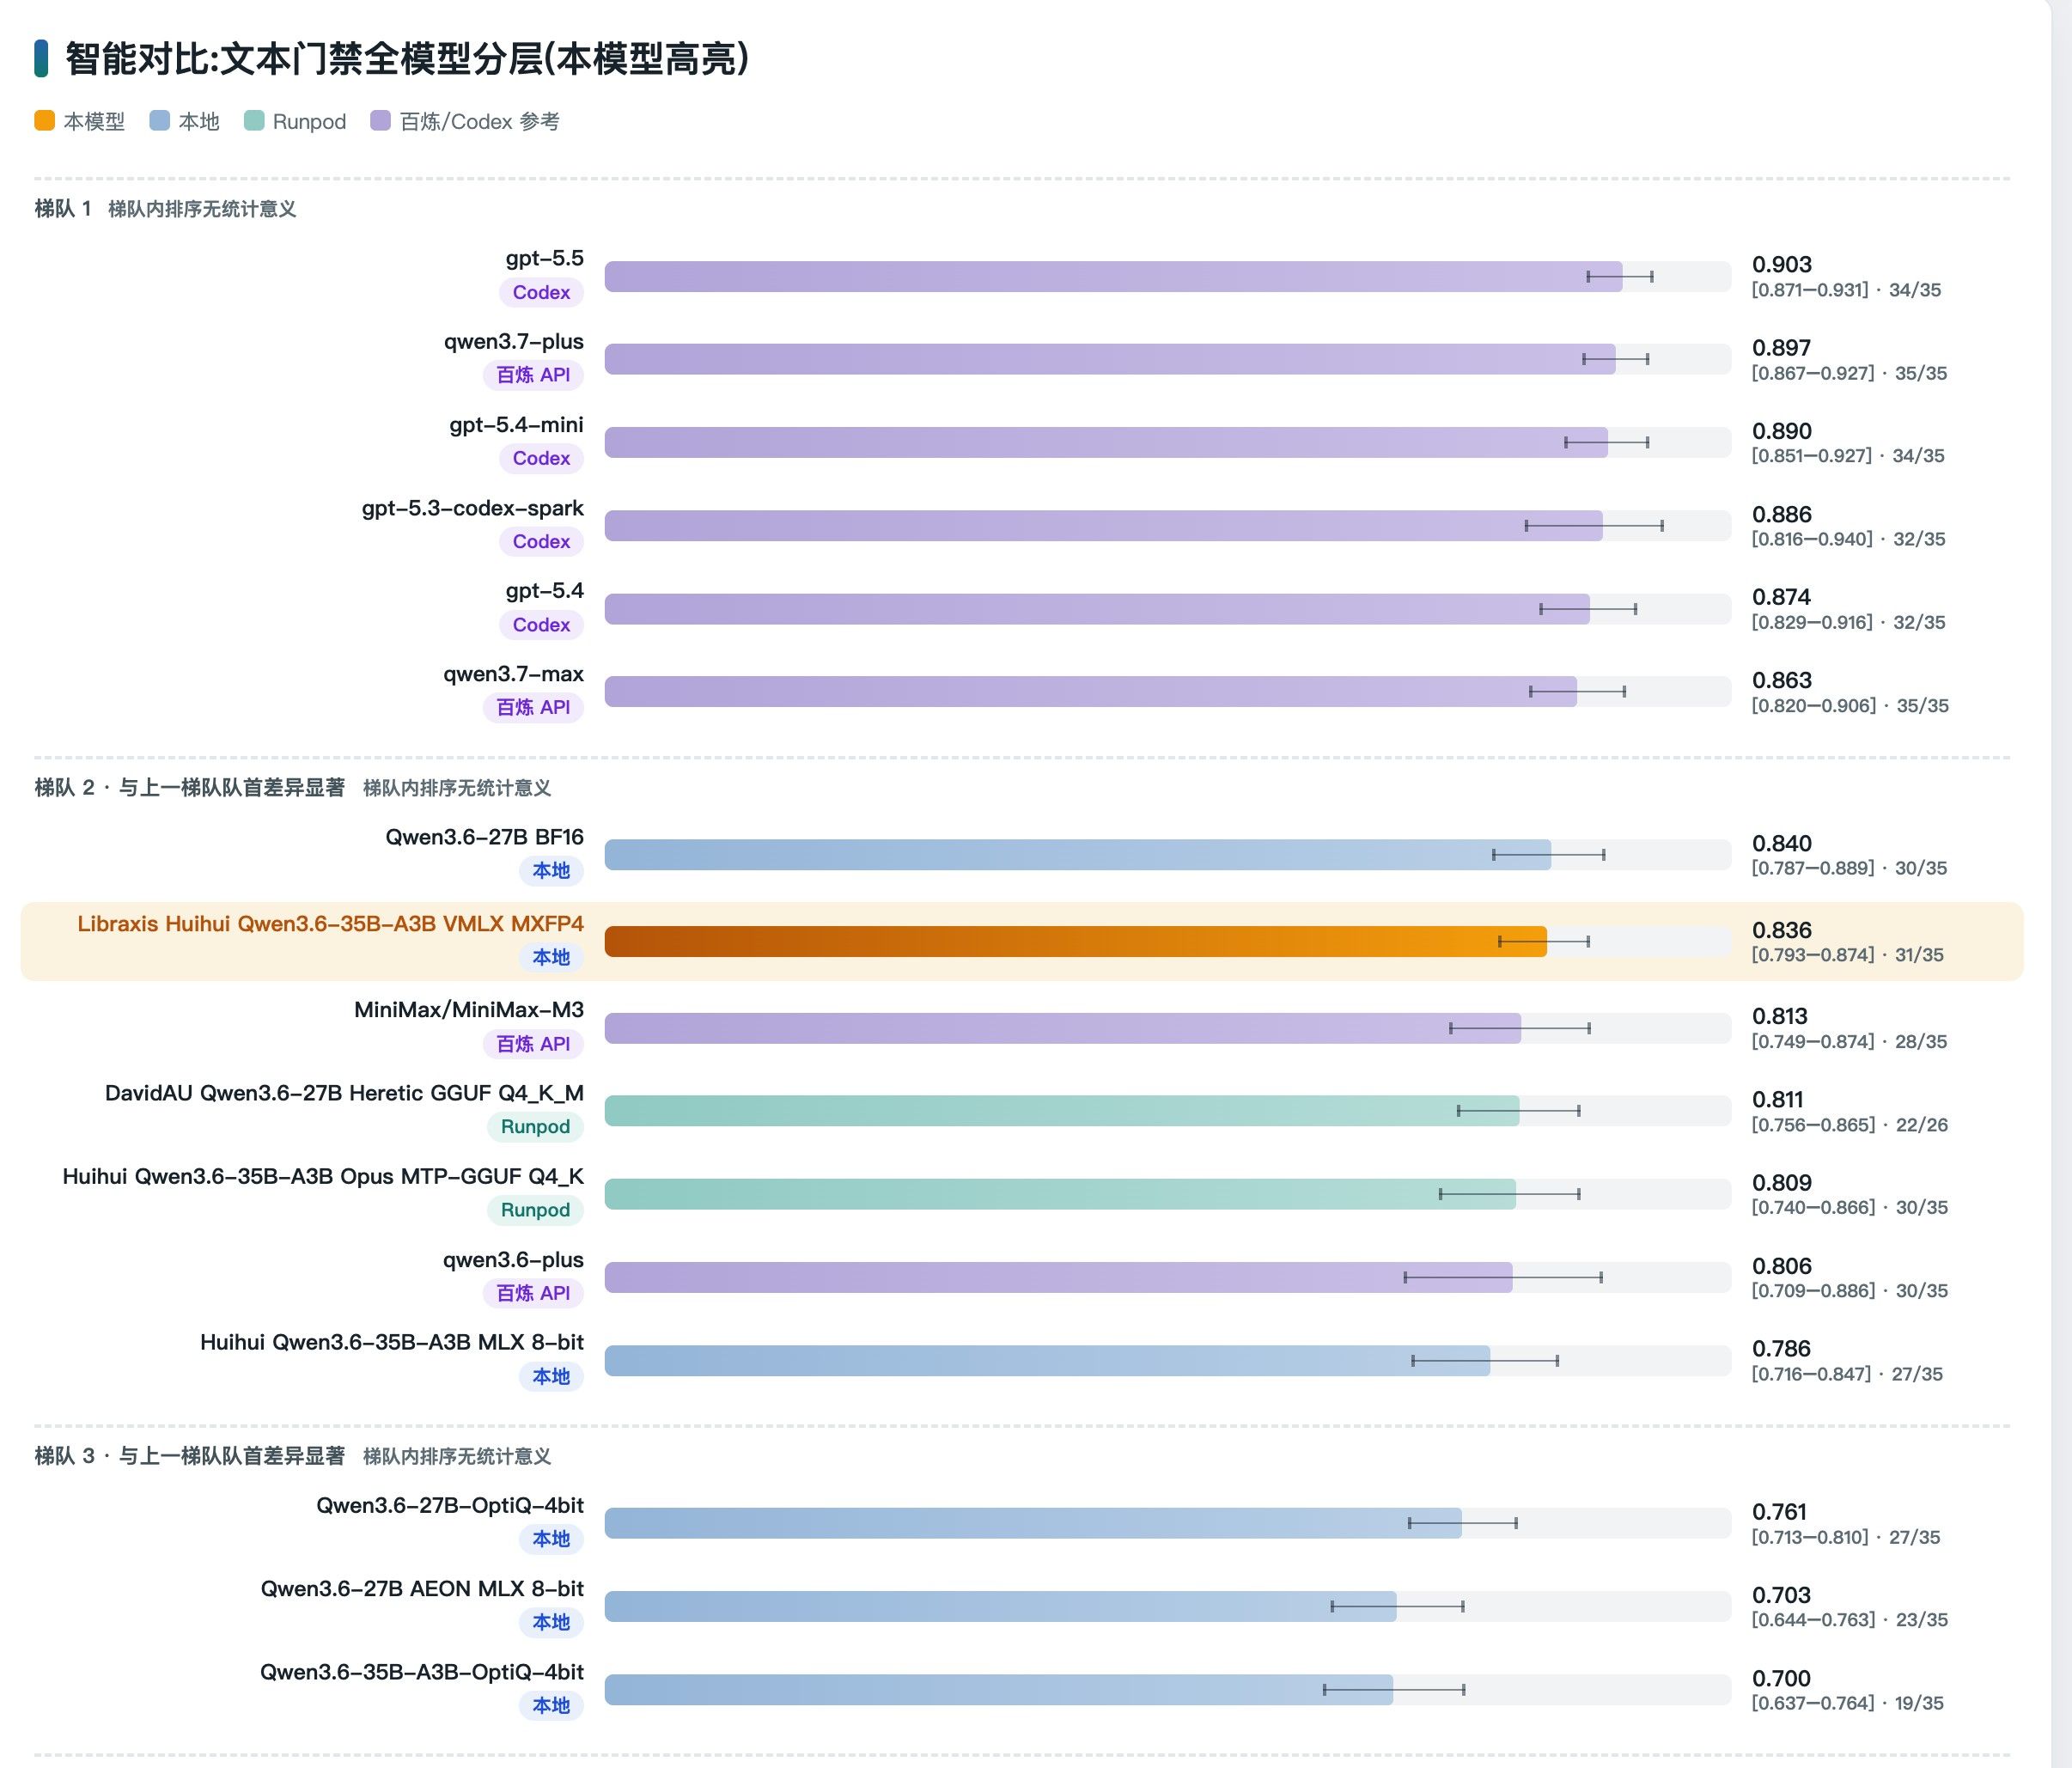Select the Qwen3.6-27B-OptiQ-4bit model name
Image resolution: width=2072 pixels, height=1768 pixels.
450,1505
